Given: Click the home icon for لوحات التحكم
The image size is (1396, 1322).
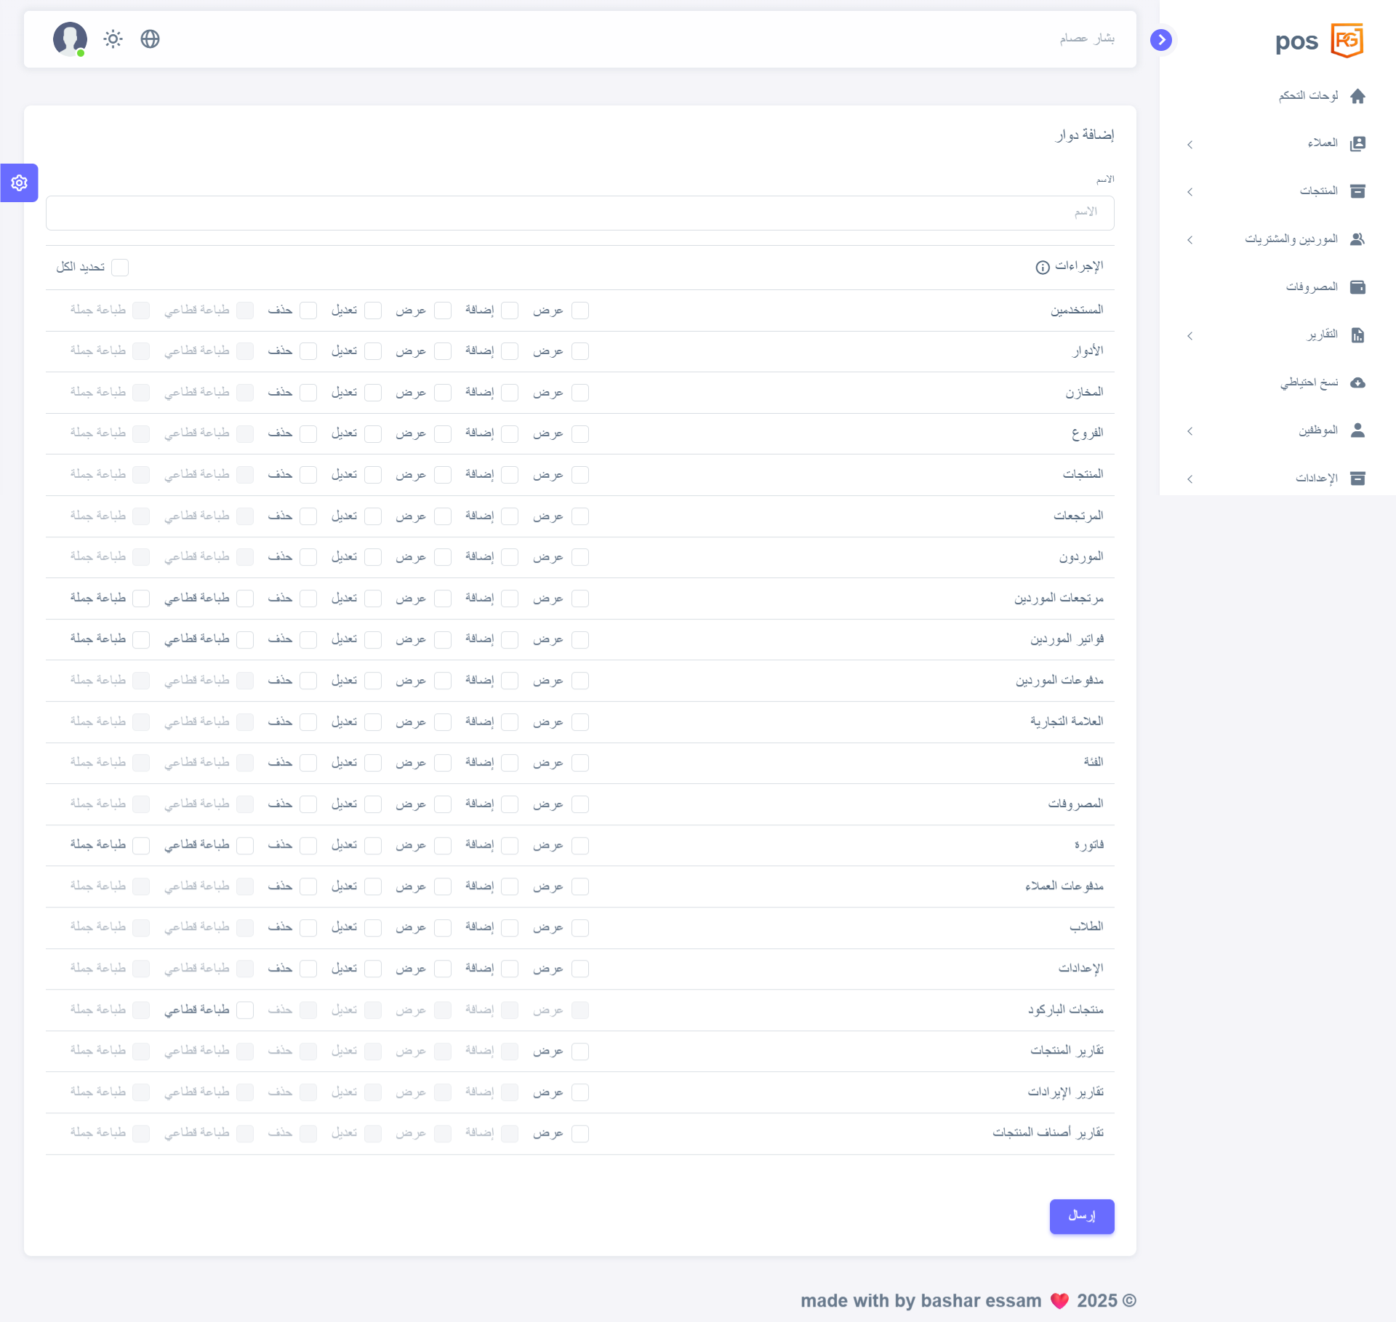Looking at the screenshot, I should click(1357, 96).
